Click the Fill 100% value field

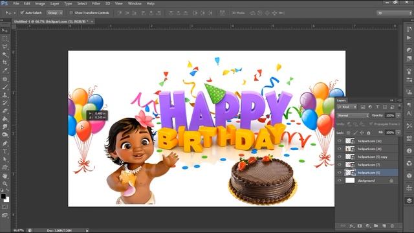390,132
